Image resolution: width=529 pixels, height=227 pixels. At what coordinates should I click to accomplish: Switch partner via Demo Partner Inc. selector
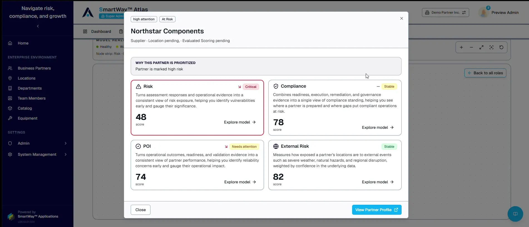pyautogui.click(x=446, y=13)
